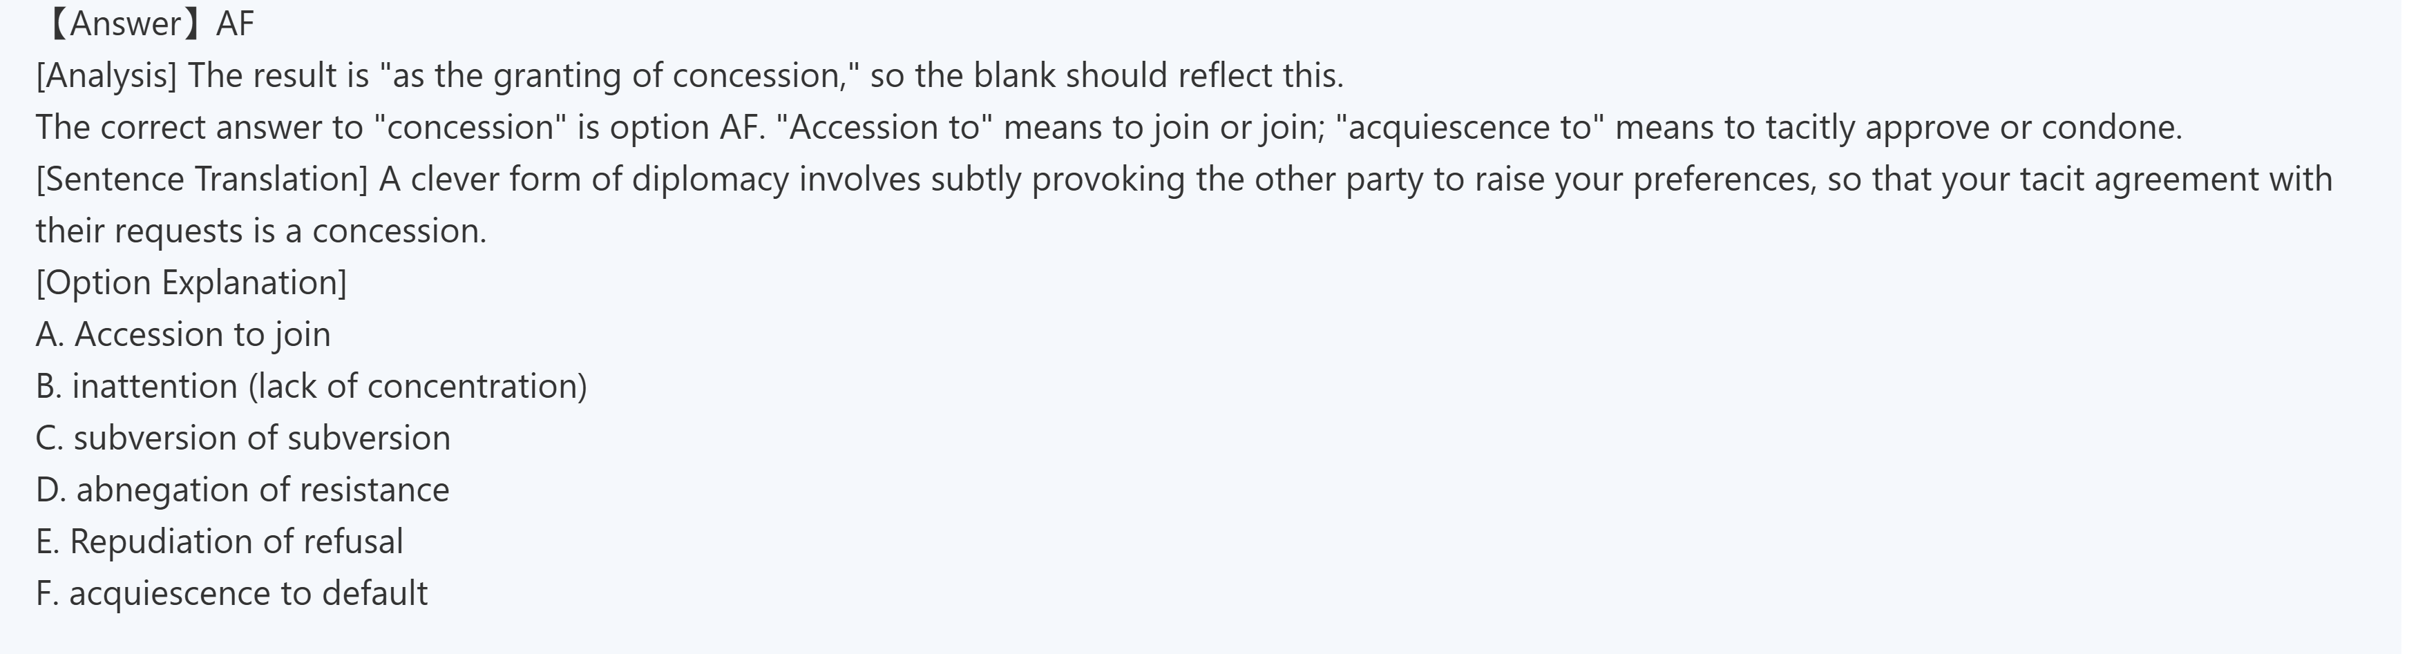Click the phrase "so the blank should reflect this"
This screenshot has width=2418, height=654.
[1106, 76]
